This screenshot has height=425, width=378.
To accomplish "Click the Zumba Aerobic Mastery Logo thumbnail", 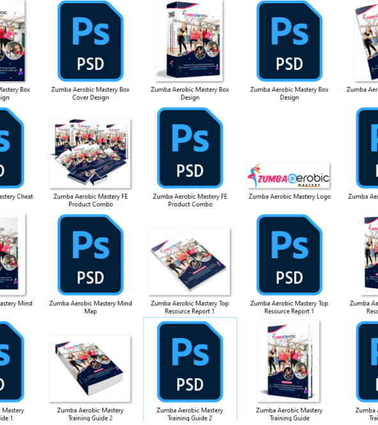I will pyautogui.click(x=289, y=176).
